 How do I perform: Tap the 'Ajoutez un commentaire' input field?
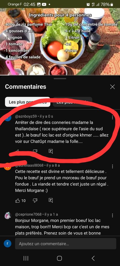click(x=66, y=244)
